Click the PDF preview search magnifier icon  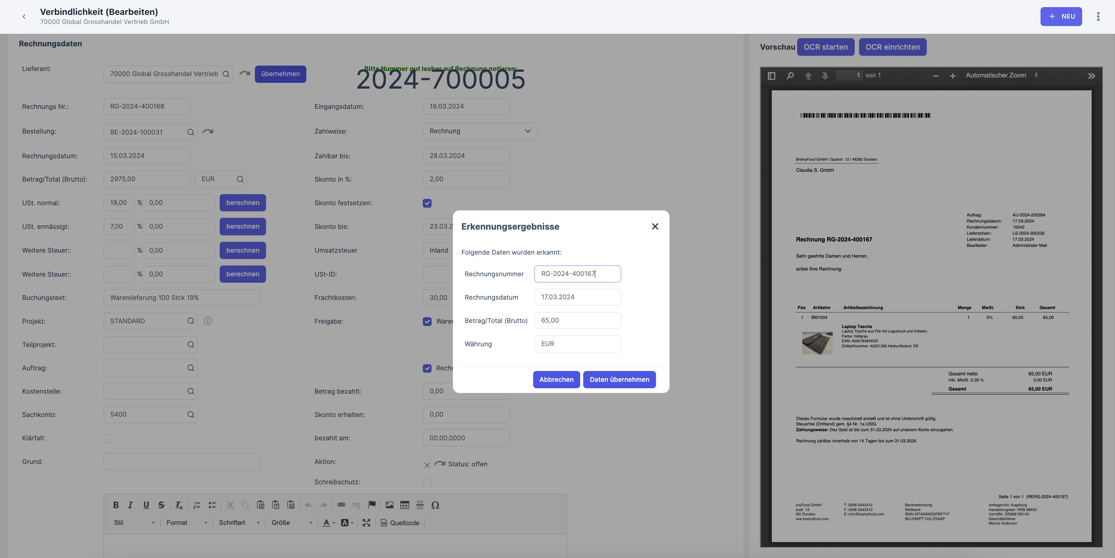(790, 76)
